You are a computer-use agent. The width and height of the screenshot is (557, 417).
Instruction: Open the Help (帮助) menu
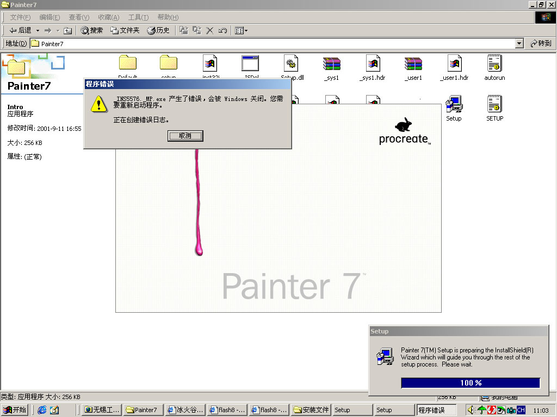(x=168, y=17)
